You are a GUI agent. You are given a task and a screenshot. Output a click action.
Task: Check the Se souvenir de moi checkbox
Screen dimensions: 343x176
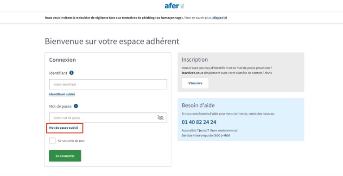click(x=52, y=141)
